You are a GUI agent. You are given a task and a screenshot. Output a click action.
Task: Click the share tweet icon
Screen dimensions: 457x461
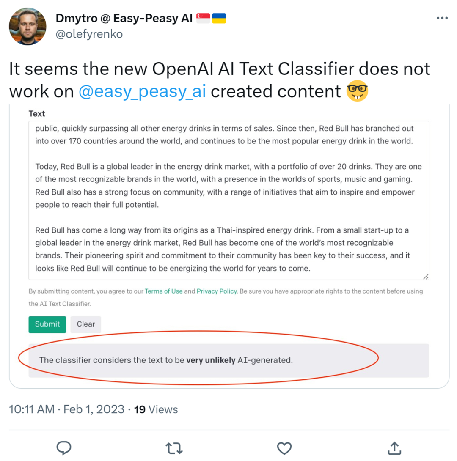[x=394, y=448]
